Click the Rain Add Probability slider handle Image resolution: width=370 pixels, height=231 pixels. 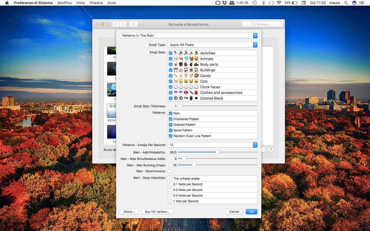pyautogui.click(x=217, y=152)
